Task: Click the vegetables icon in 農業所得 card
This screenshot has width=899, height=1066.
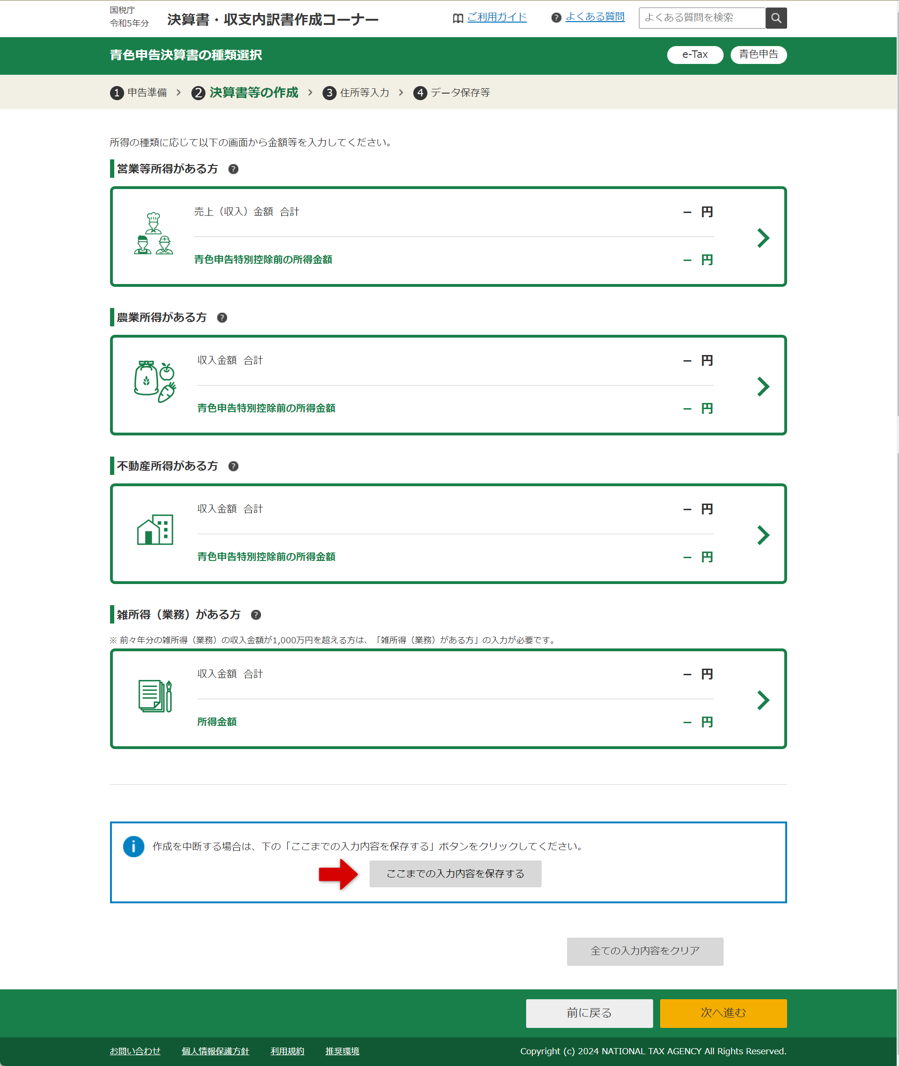Action: click(x=155, y=382)
